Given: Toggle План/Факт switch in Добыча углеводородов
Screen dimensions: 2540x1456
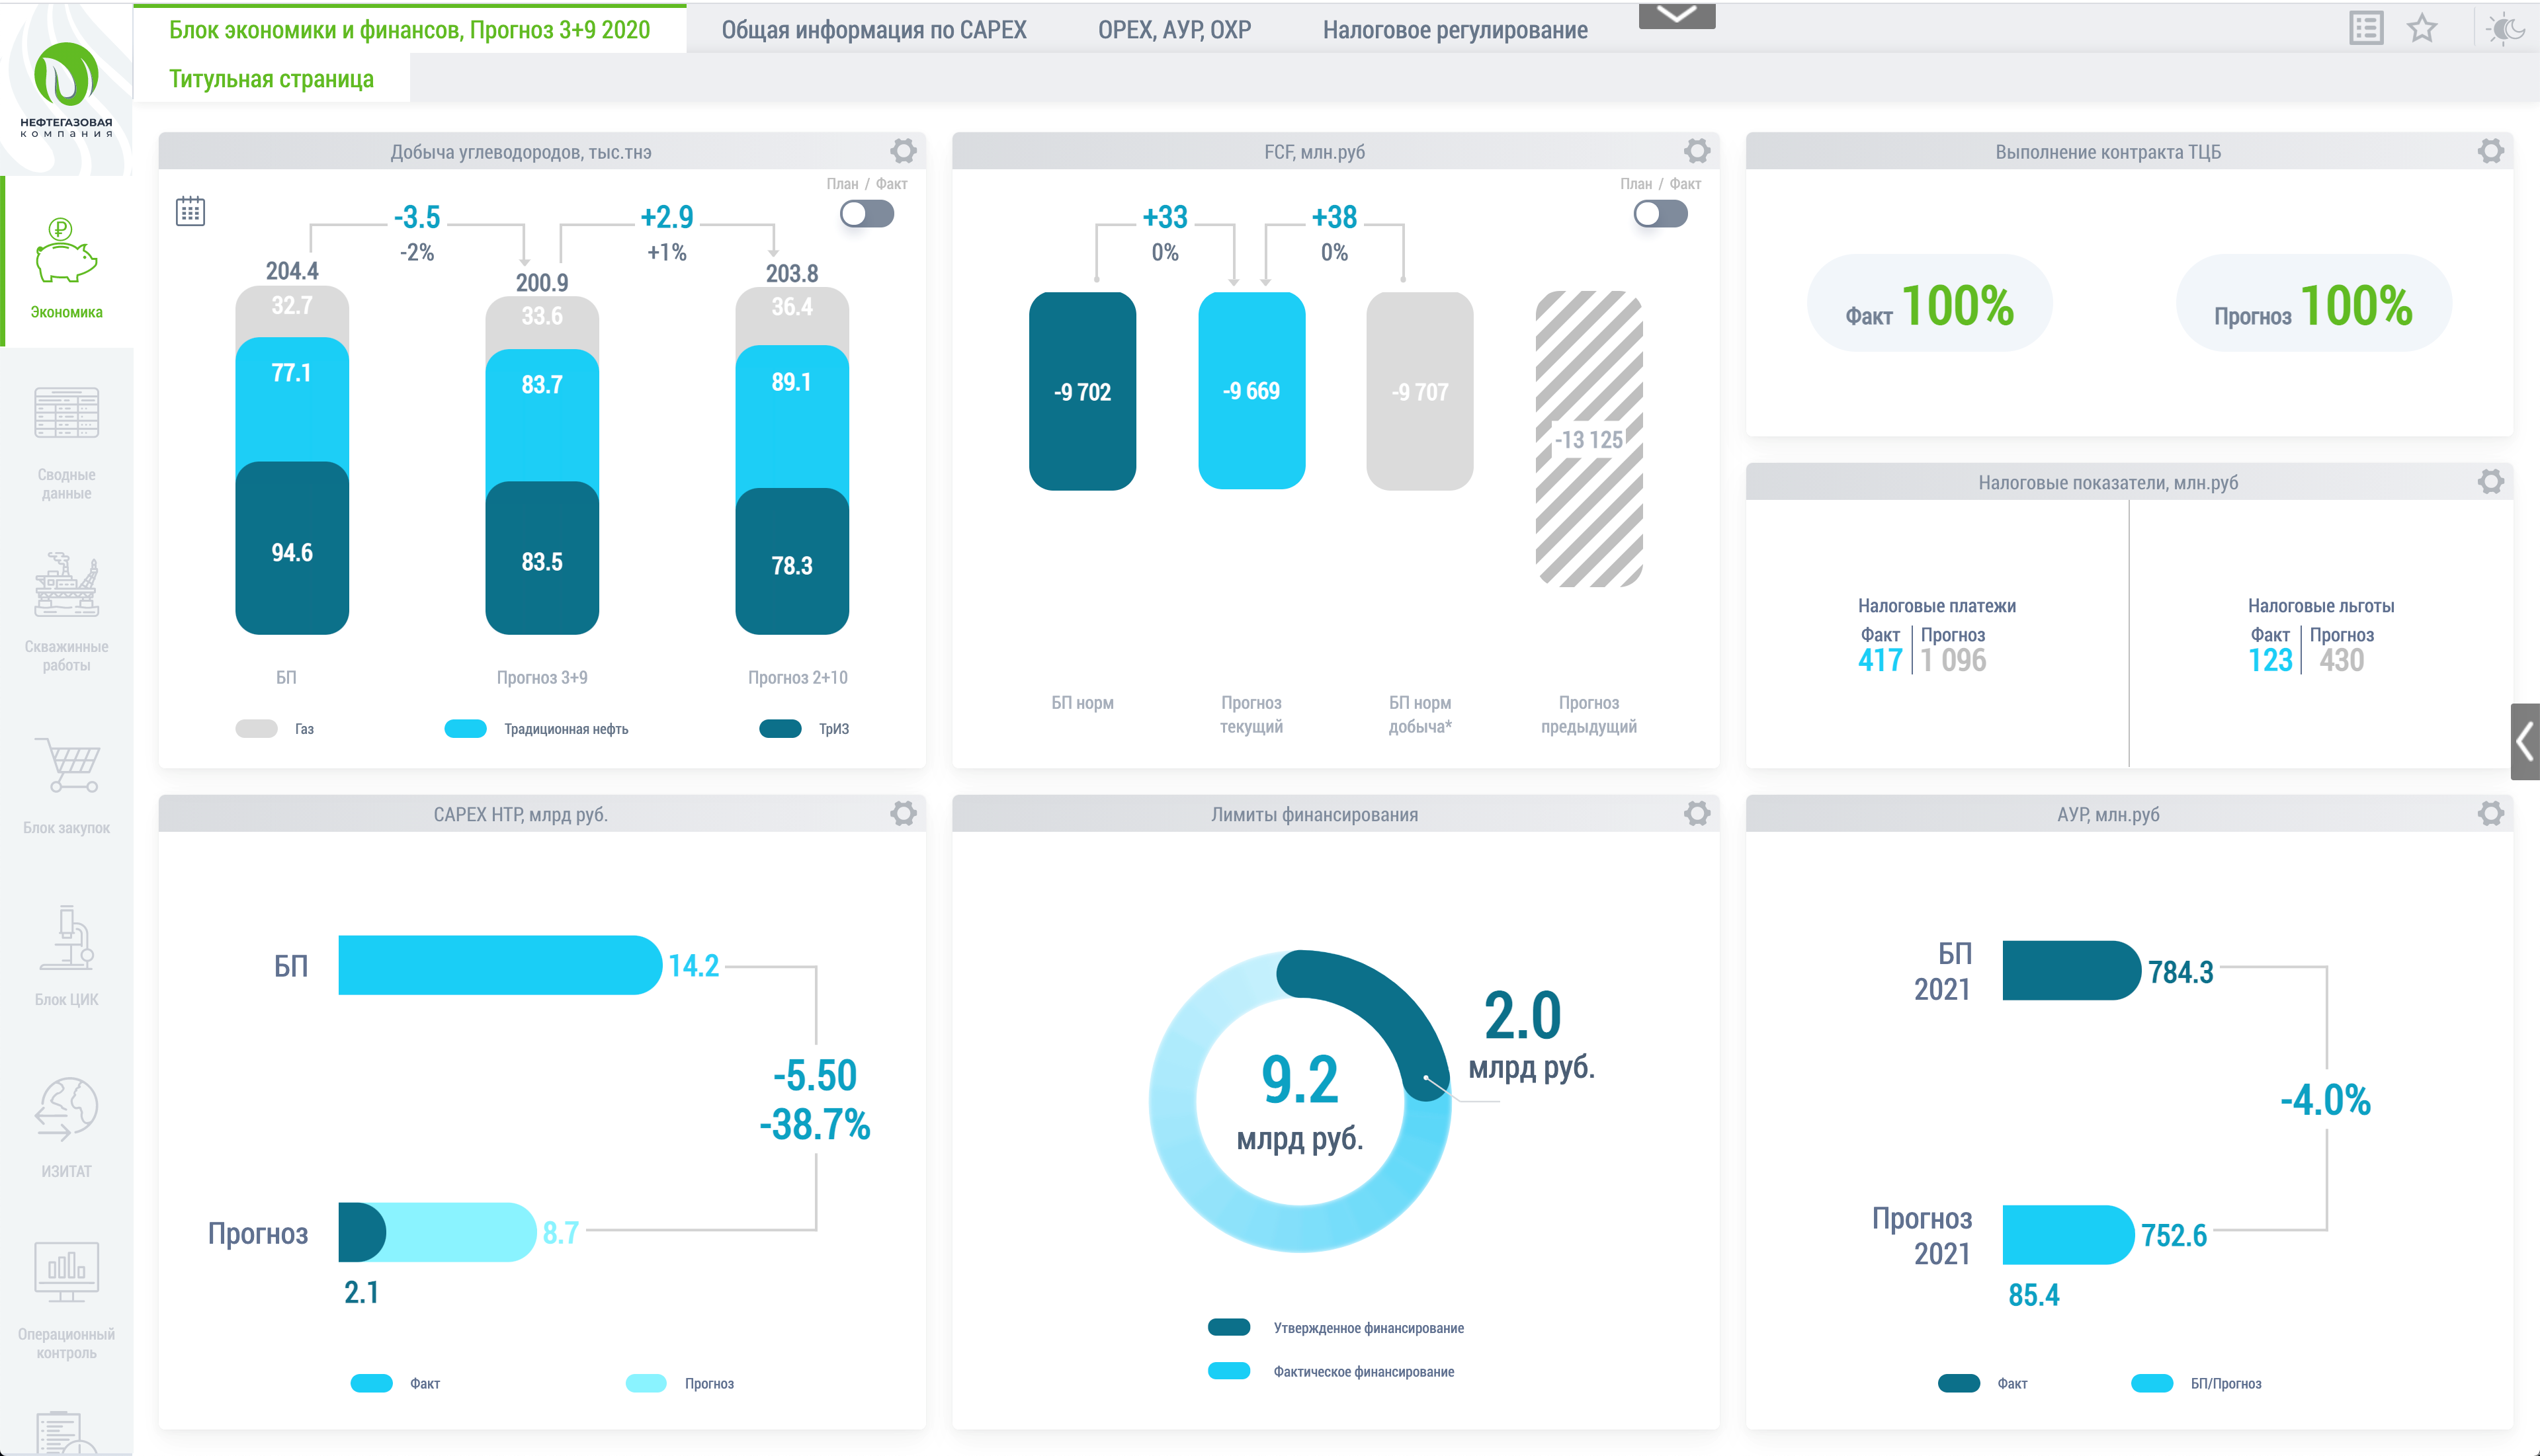Looking at the screenshot, I should 867,214.
